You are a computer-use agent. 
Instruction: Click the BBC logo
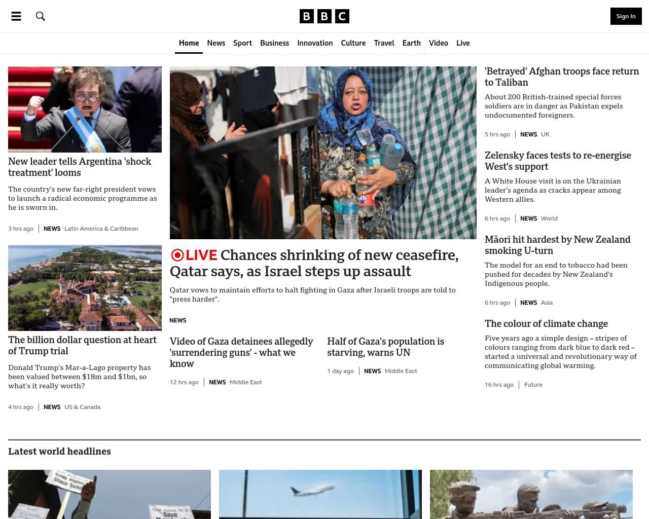324,16
